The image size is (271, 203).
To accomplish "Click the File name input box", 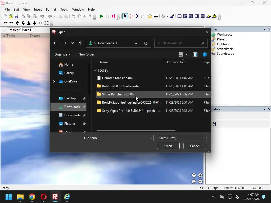I will 127,138.
